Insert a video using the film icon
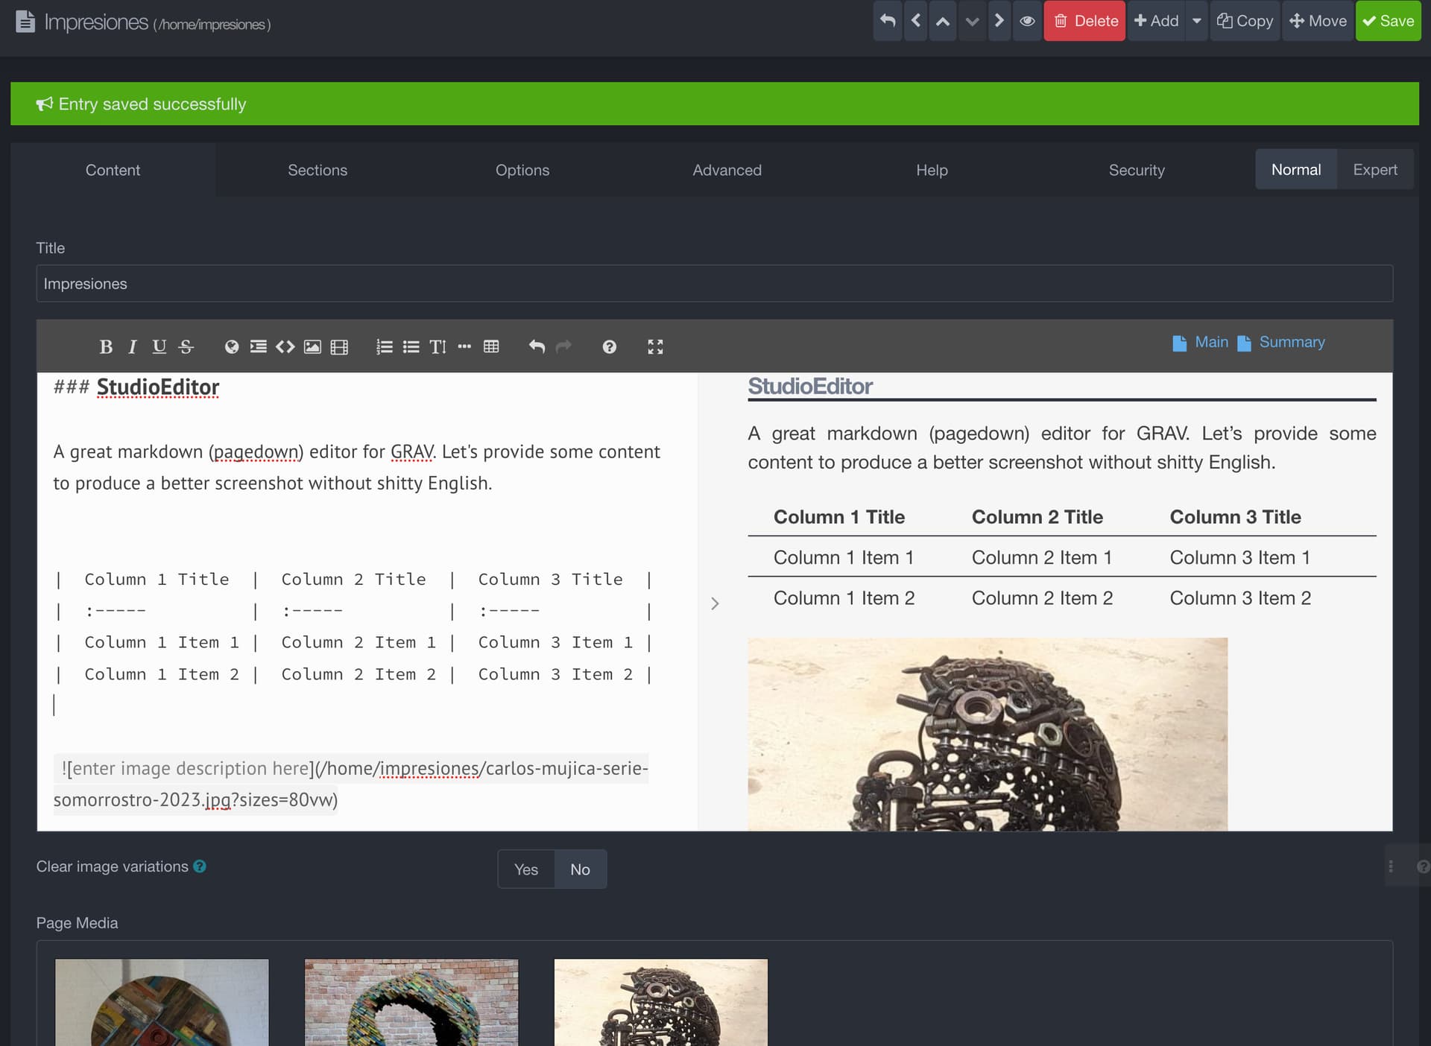The image size is (1431, 1046). tap(339, 346)
